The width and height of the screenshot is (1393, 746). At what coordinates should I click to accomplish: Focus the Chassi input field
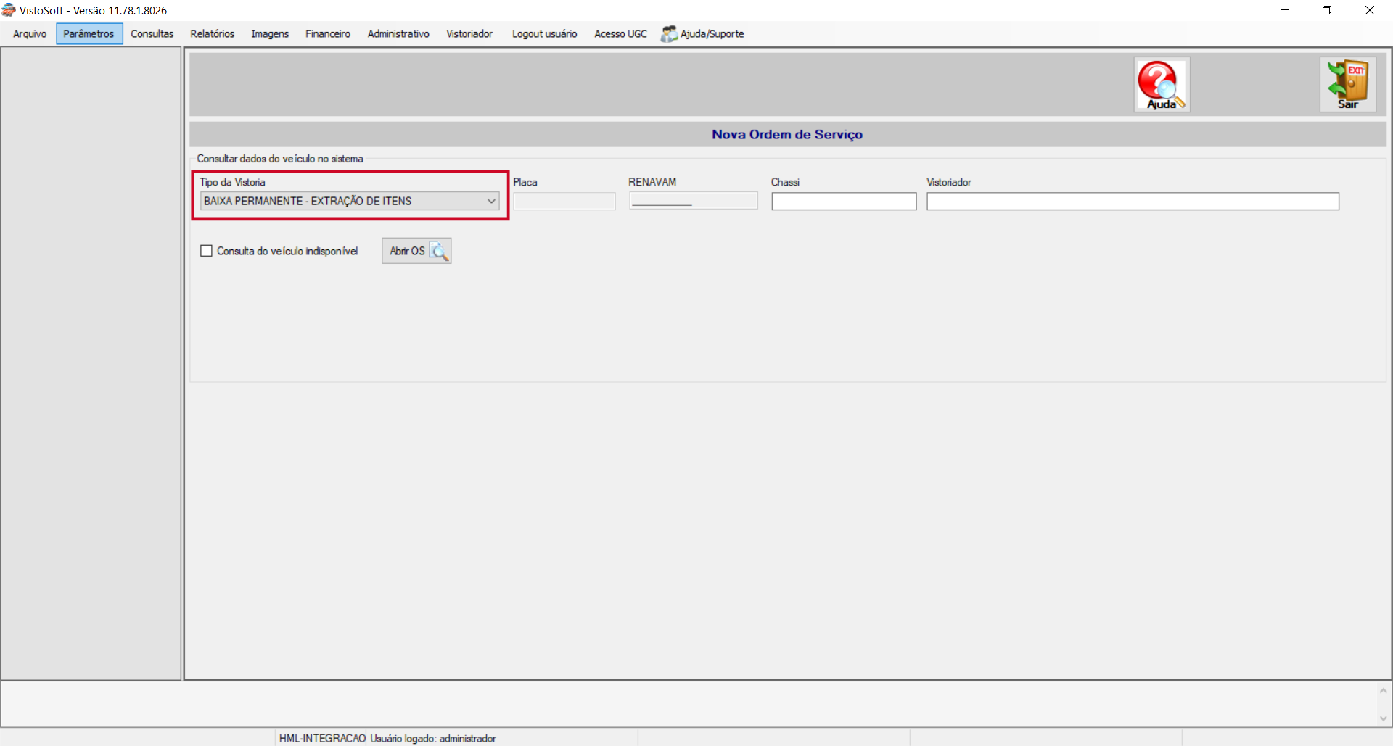point(844,201)
